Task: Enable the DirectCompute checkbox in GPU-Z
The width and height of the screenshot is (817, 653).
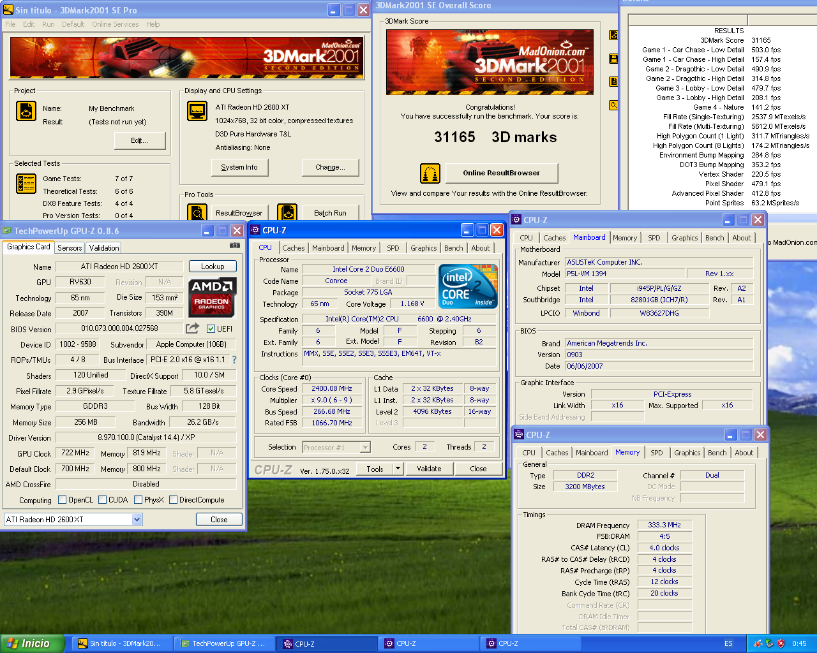Action: pos(173,500)
